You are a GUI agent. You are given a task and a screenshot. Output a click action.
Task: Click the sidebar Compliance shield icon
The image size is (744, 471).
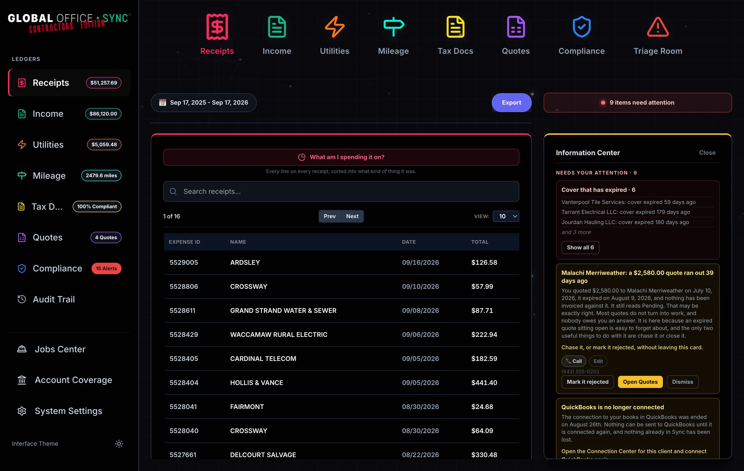point(22,269)
